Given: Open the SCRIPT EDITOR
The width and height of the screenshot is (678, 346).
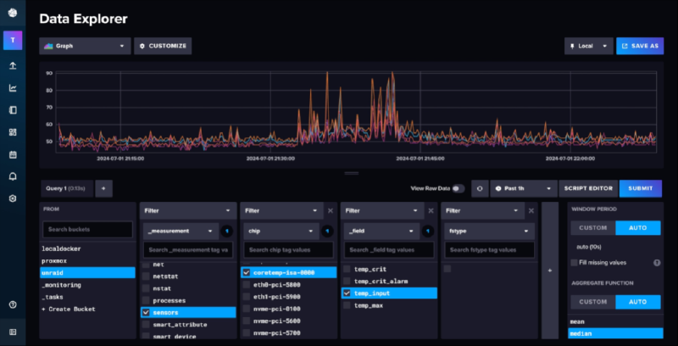Looking at the screenshot, I should (589, 188).
